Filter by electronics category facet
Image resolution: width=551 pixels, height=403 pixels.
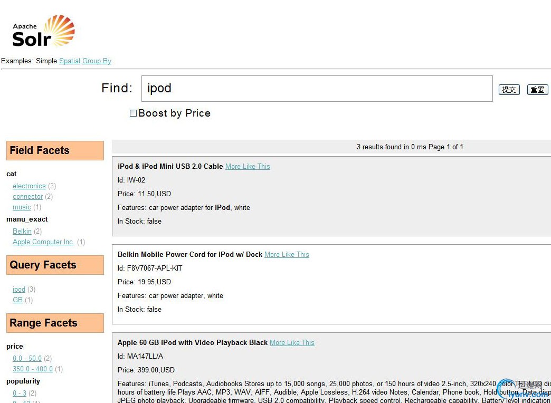click(x=29, y=186)
